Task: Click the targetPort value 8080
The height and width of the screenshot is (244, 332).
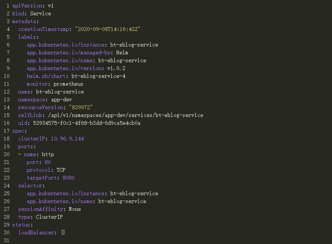Action: pyautogui.click(x=69, y=178)
